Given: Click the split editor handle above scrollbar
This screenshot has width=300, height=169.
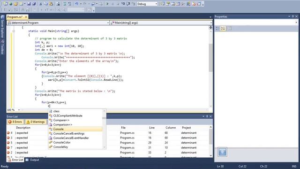Looking at the screenshot, I should click(x=210, y=27).
